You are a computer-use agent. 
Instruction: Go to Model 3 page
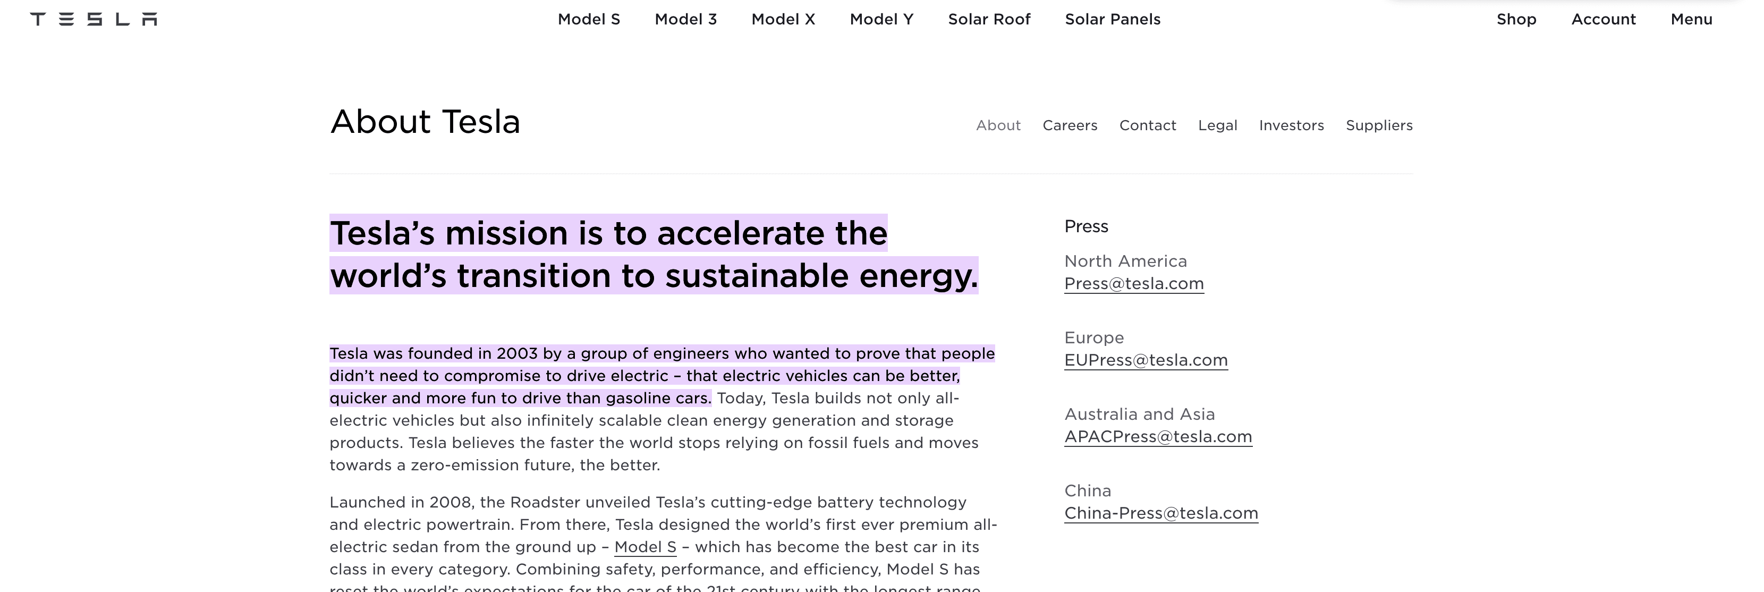[x=685, y=19]
